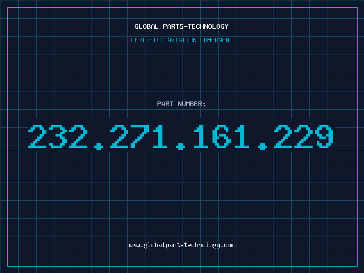Click the GLOBAL PARTS-TECHNOLOGY heading
Screen dimensions: 364x273
click(182, 26)
